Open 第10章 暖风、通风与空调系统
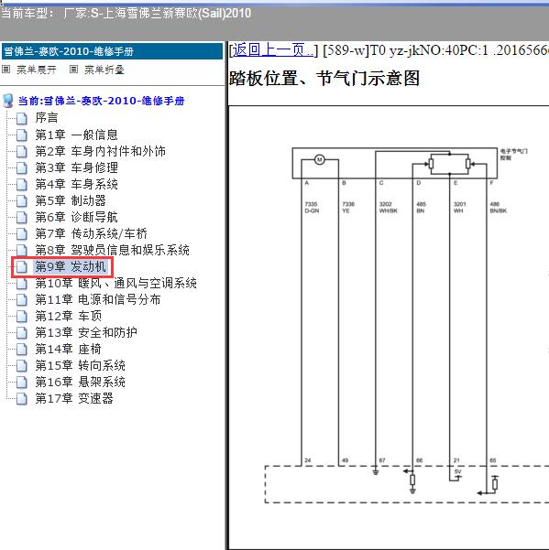549x550 pixels. (x=115, y=283)
